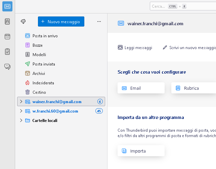Click the Nuovo messaggio button
Viewport: 216px width, 169px height.
[x=61, y=22]
